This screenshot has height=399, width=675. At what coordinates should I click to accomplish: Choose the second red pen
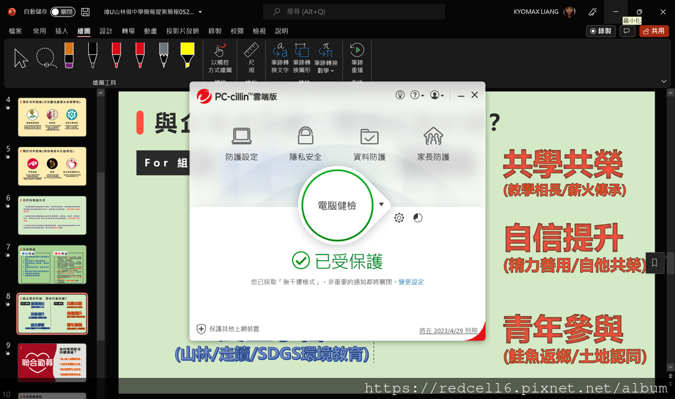140,55
